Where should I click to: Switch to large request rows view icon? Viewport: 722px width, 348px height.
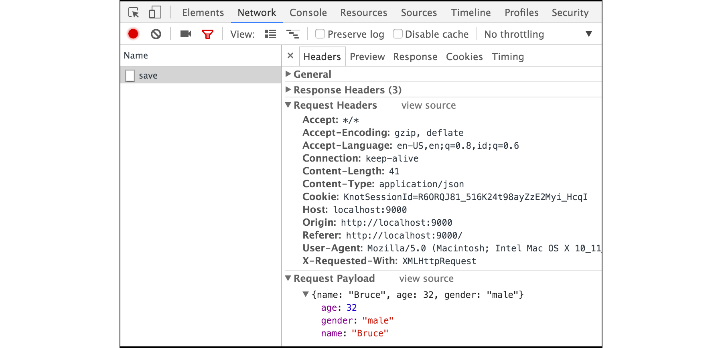coord(270,34)
